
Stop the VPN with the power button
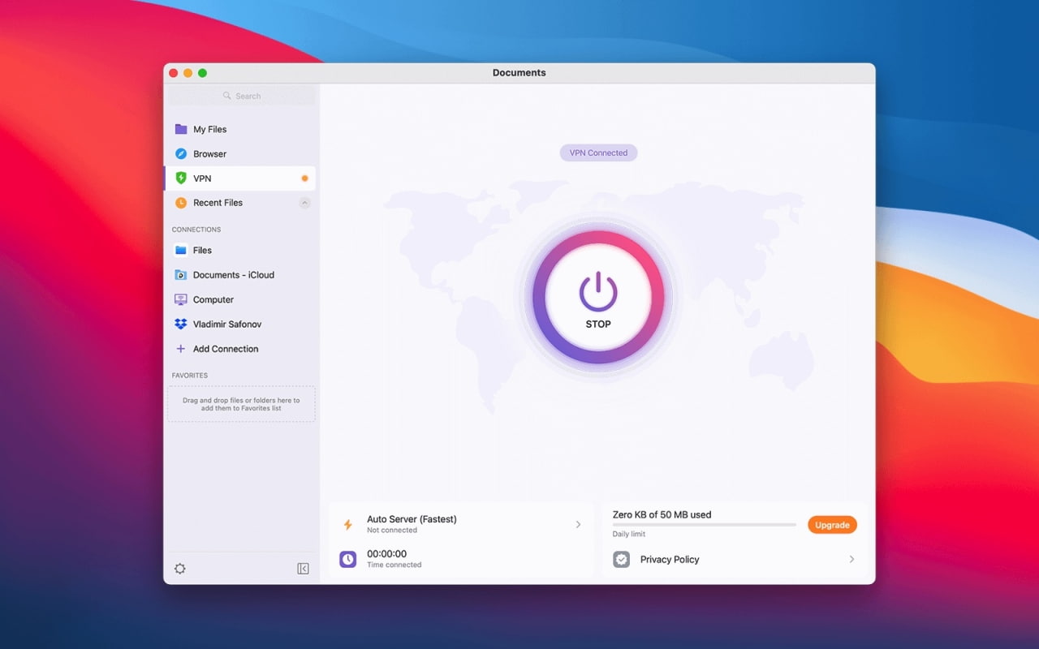coord(598,297)
